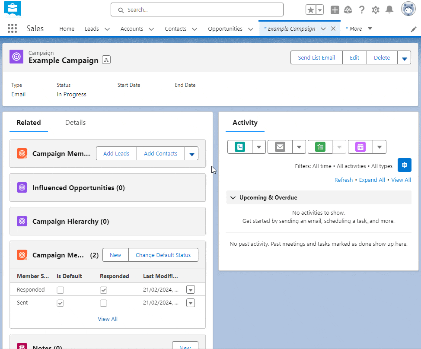Toggle Is Default for Responded row

point(60,290)
